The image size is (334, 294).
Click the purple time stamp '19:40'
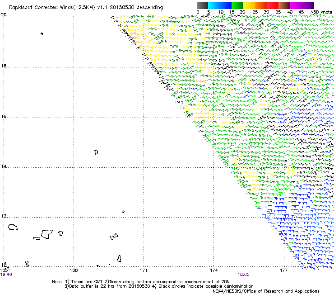point(6,275)
